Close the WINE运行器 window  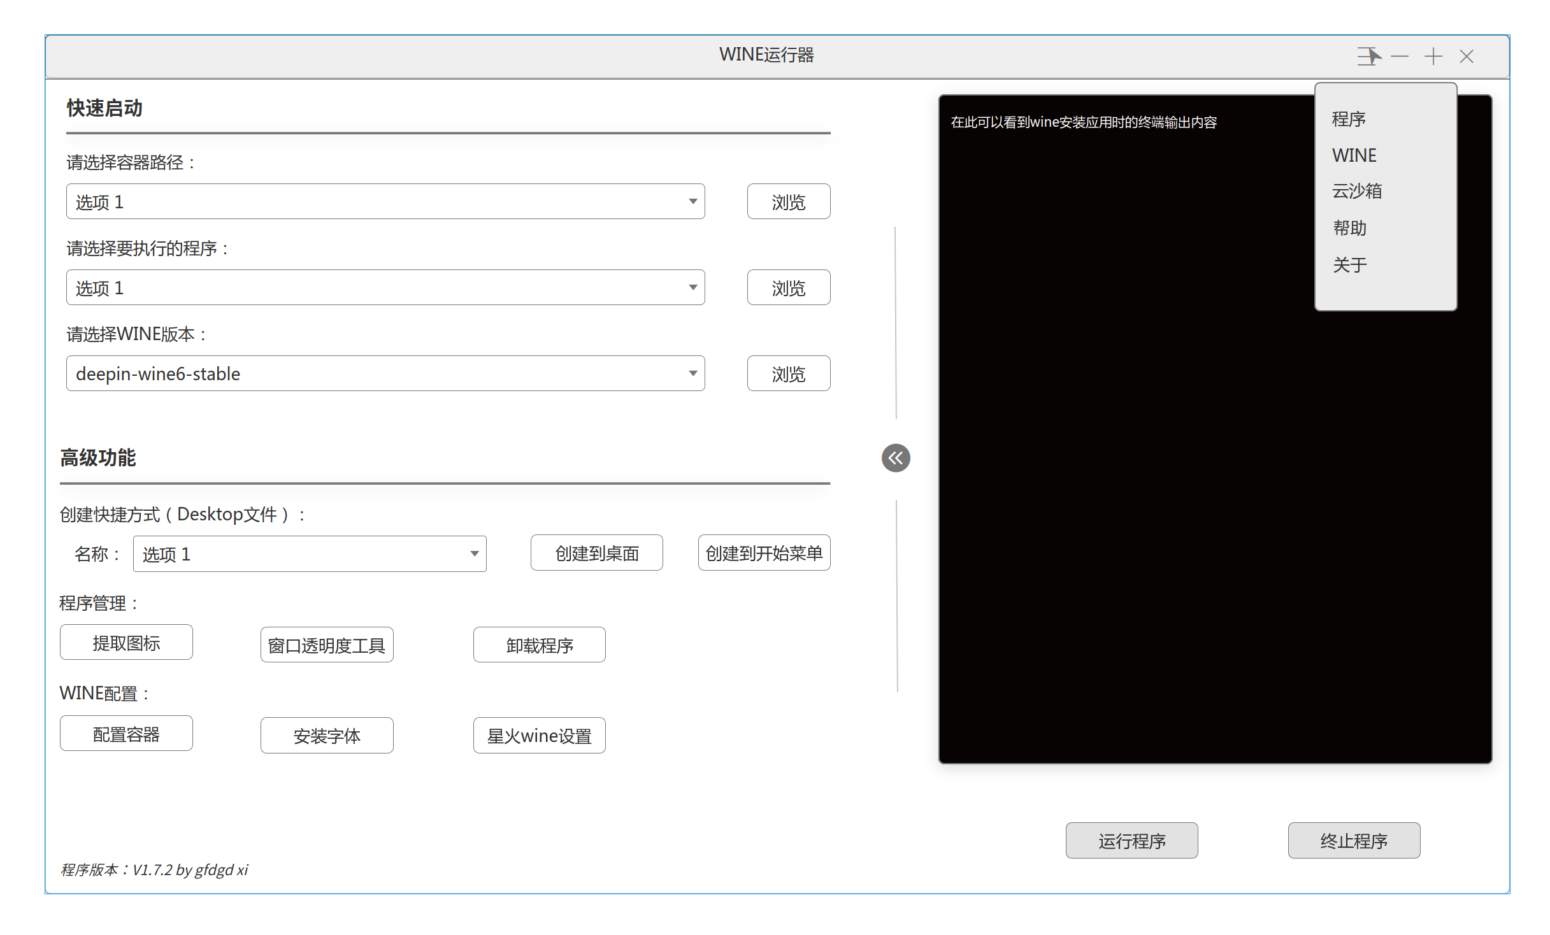tap(1467, 57)
